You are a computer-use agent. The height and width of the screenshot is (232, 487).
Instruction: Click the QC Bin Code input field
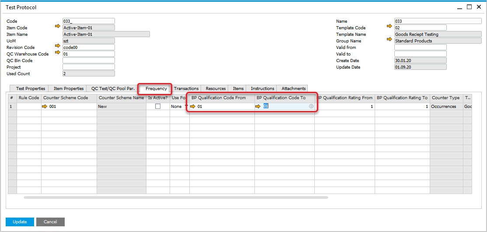[x=88, y=60]
